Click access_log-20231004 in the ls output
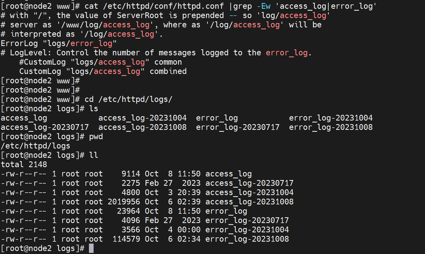 (x=142, y=118)
